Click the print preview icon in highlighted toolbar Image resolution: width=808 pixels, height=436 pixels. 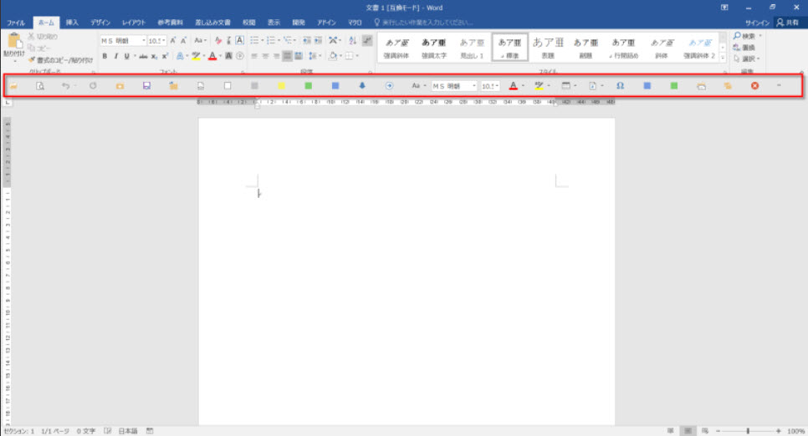tap(39, 85)
